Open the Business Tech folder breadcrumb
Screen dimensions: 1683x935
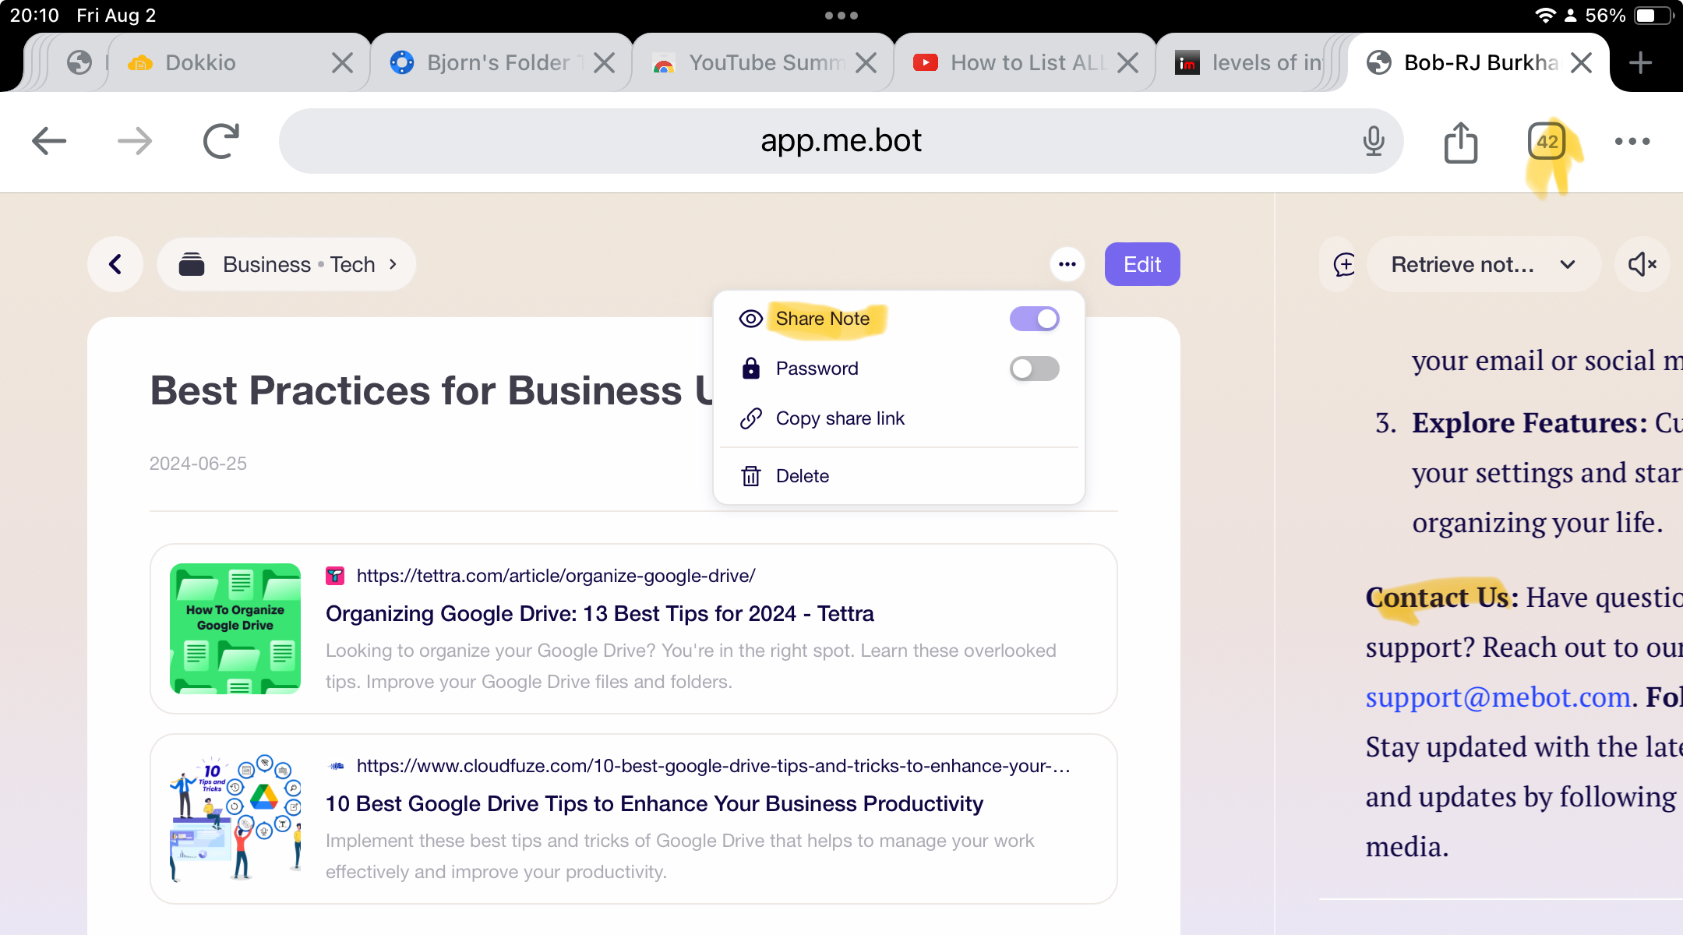tap(287, 265)
